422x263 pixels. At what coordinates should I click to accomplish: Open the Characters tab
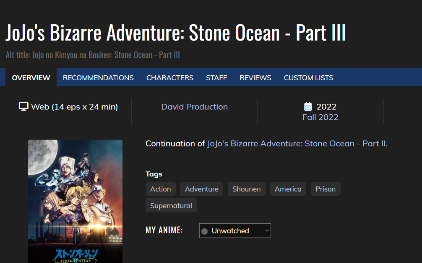point(170,77)
